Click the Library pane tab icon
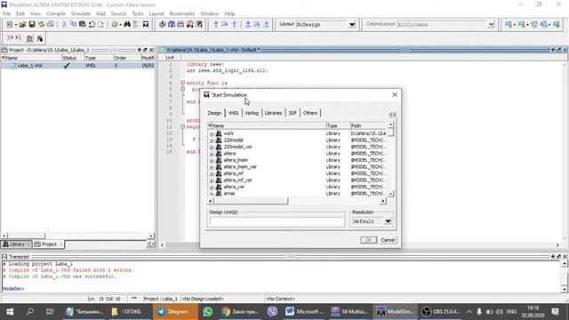This screenshot has height=320, width=569. point(6,244)
